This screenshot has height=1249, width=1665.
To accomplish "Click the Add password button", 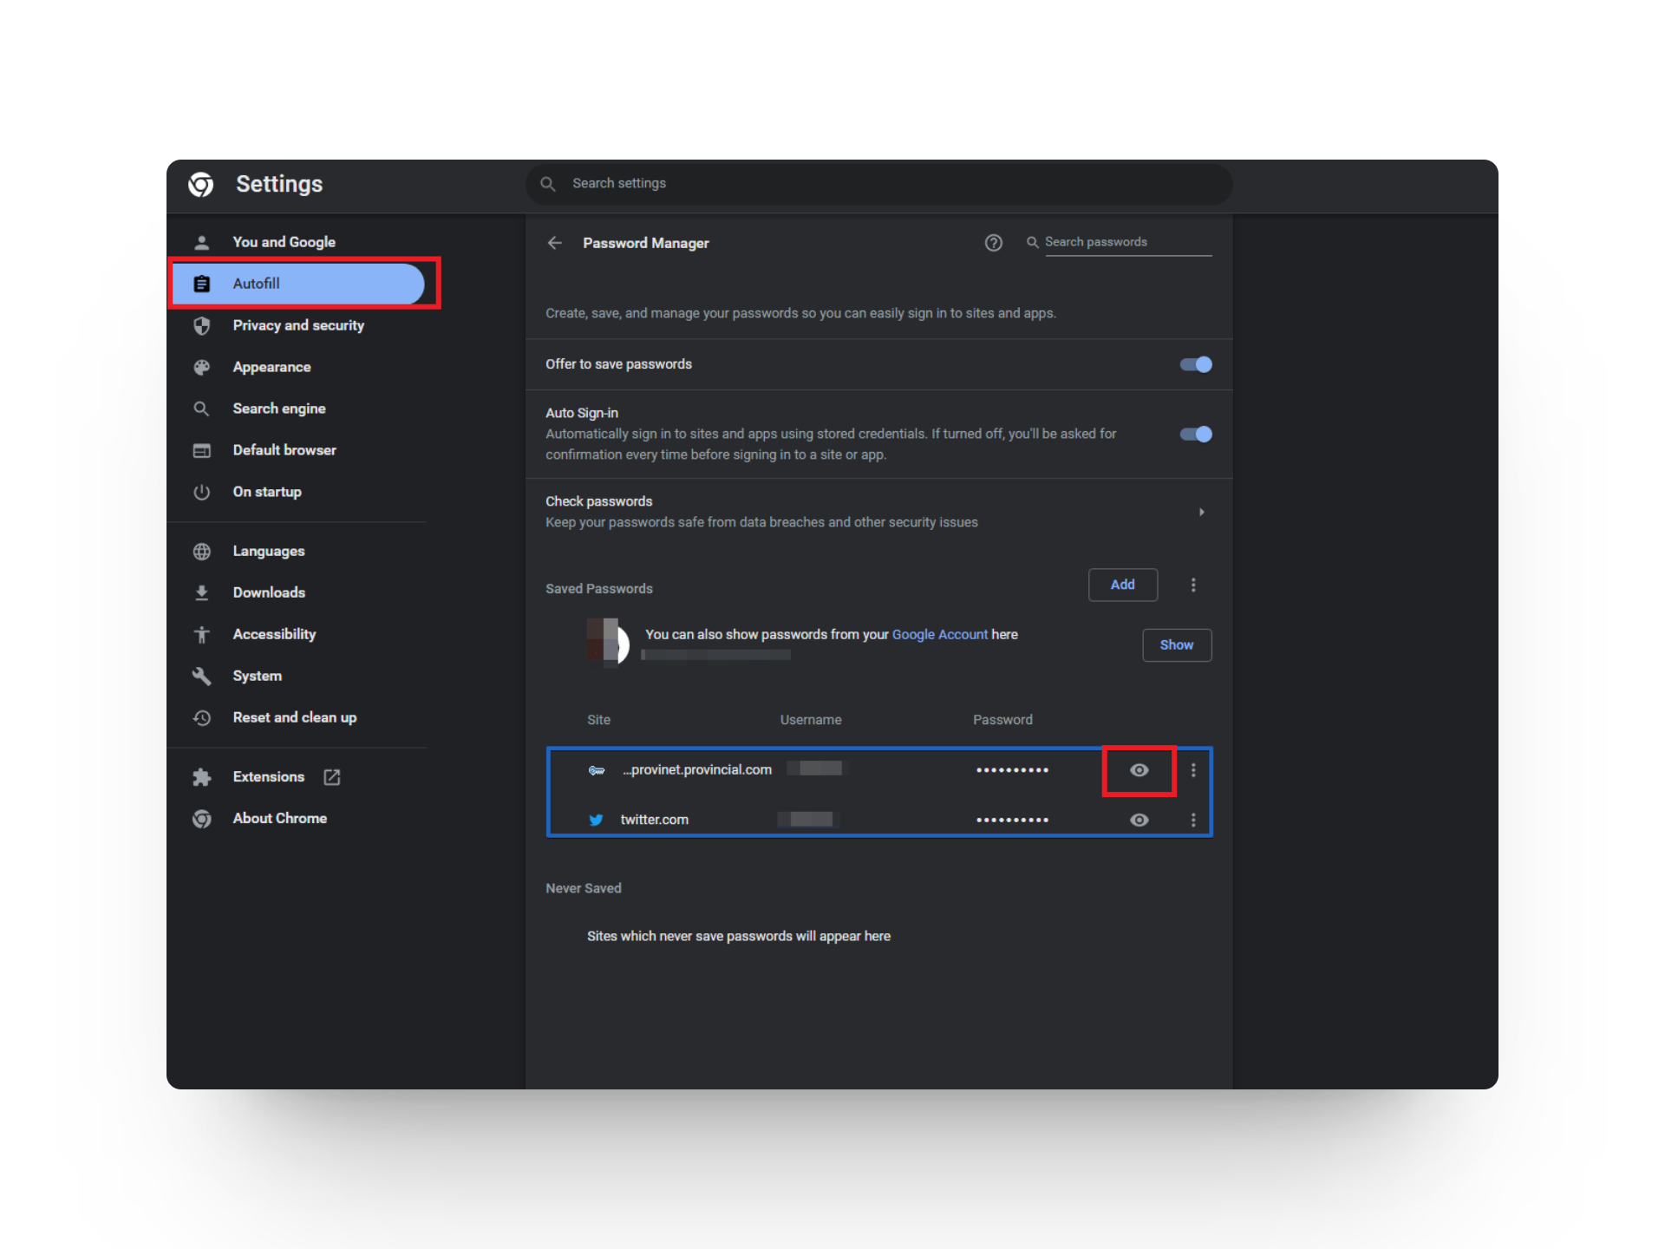I will click(x=1122, y=585).
